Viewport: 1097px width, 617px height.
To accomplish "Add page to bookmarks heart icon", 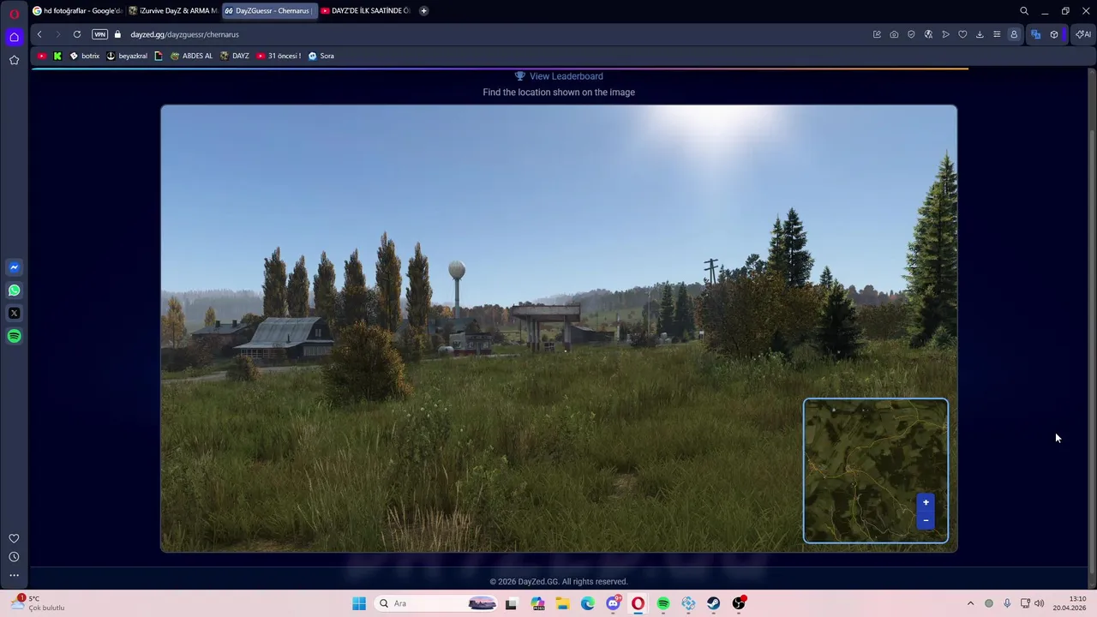I will [962, 34].
